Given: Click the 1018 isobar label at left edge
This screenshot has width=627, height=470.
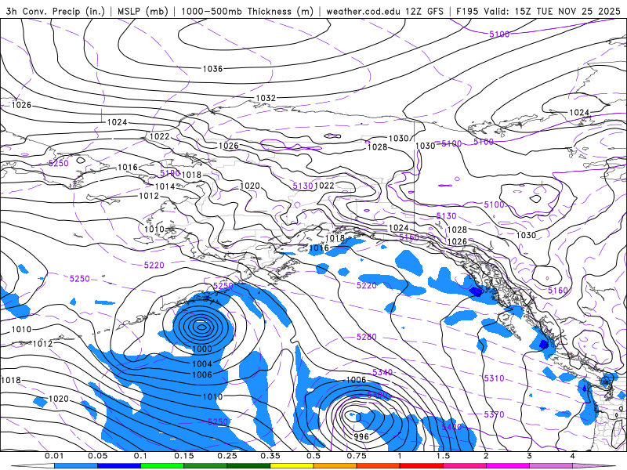Looking at the screenshot, I should click(x=11, y=380).
